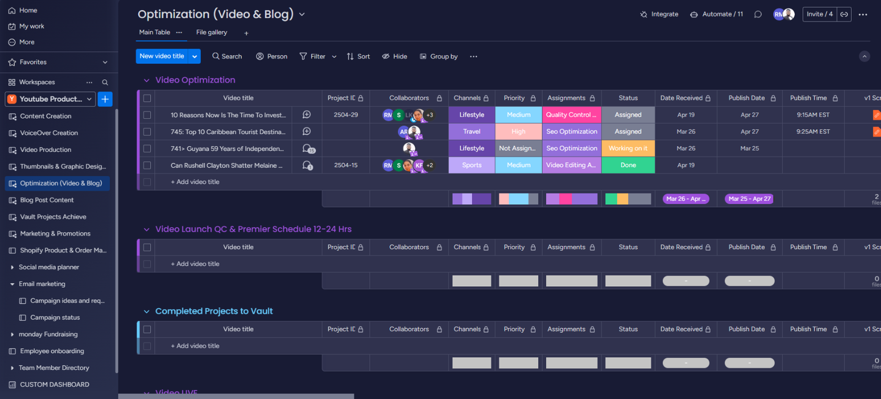This screenshot has width=881, height=399.
Task: Click the Invite / 4 button
Action: pyautogui.click(x=819, y=14)
